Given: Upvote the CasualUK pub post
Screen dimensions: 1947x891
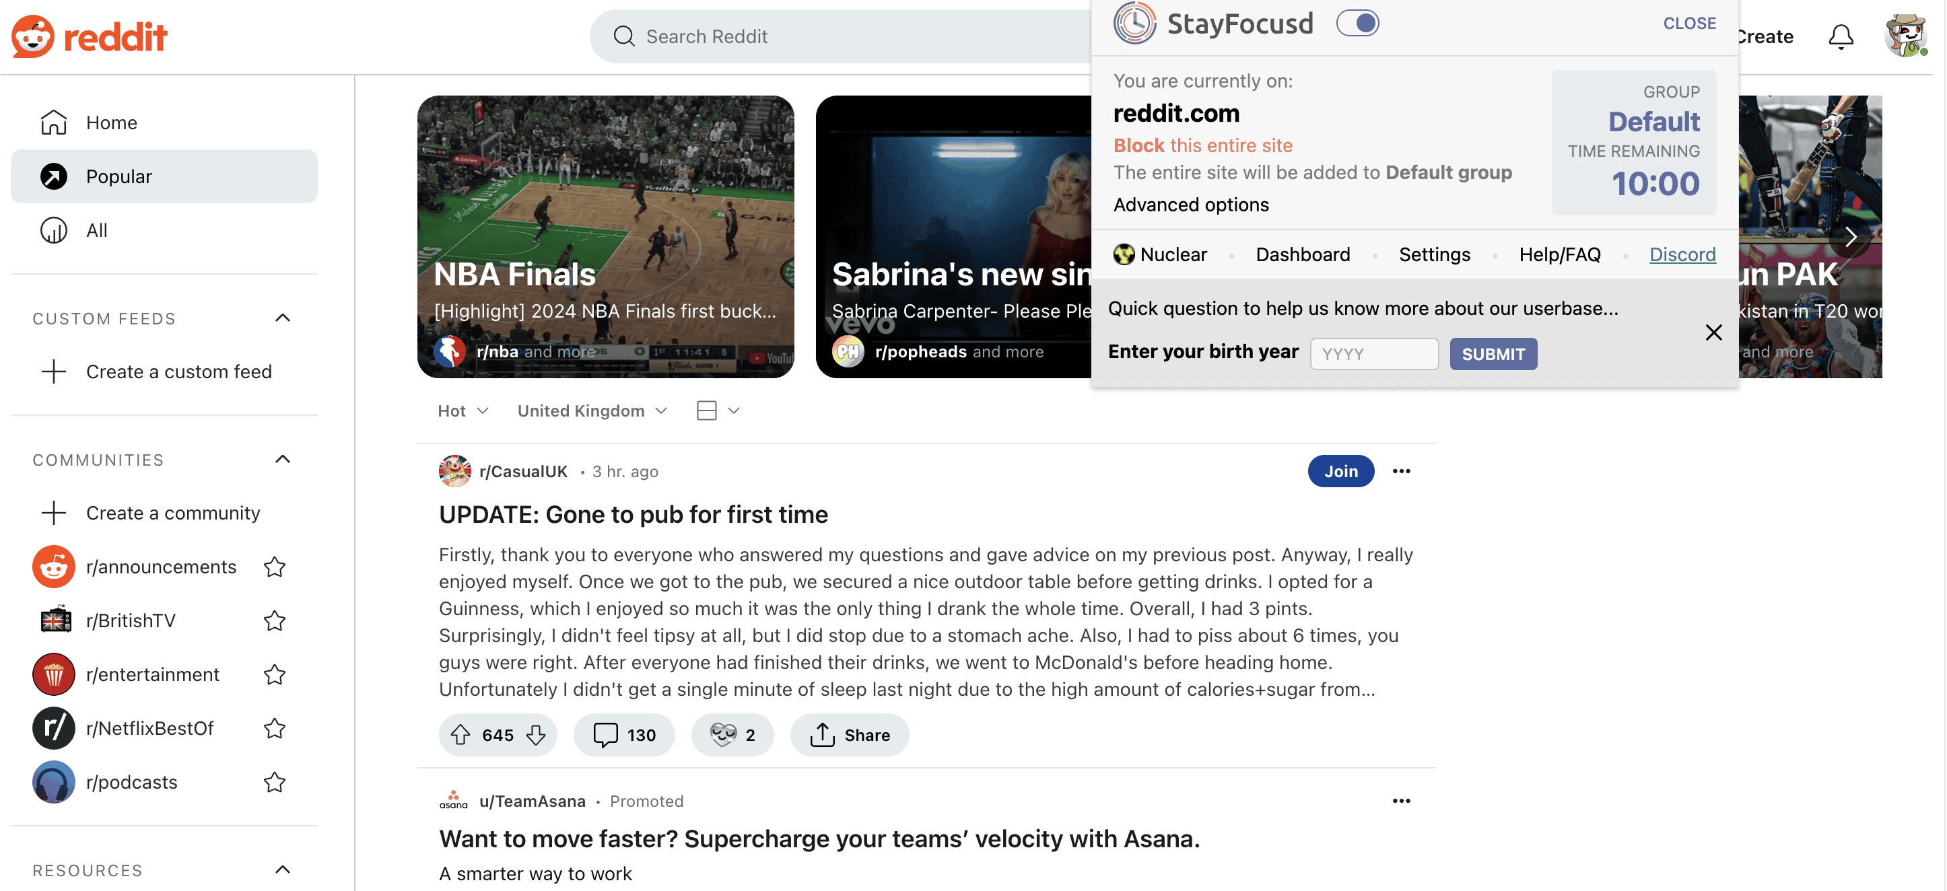Looking at the screenshot, I should coord(460,735).
